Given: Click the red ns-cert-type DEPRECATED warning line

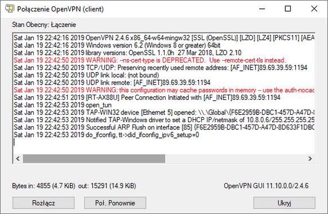Looking at the screenshot, I should pyautogui.click(x=150, y=60).
